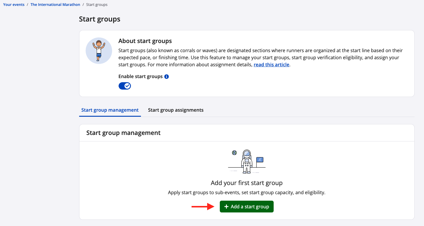
Task: Disable the Enable start groups toggle
Action: 125,86
